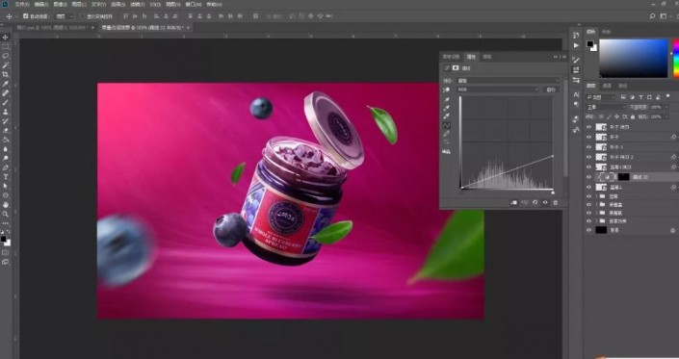Select the Brush tool
The image size is (679, 359).
[x=6, y=103]
